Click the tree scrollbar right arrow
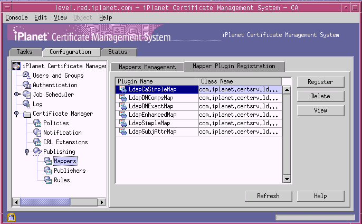 [x=101, y=202]
